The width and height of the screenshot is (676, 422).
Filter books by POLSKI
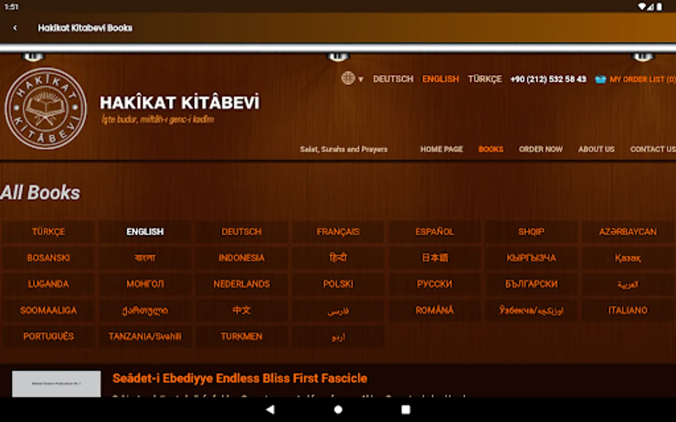[338, 284]
